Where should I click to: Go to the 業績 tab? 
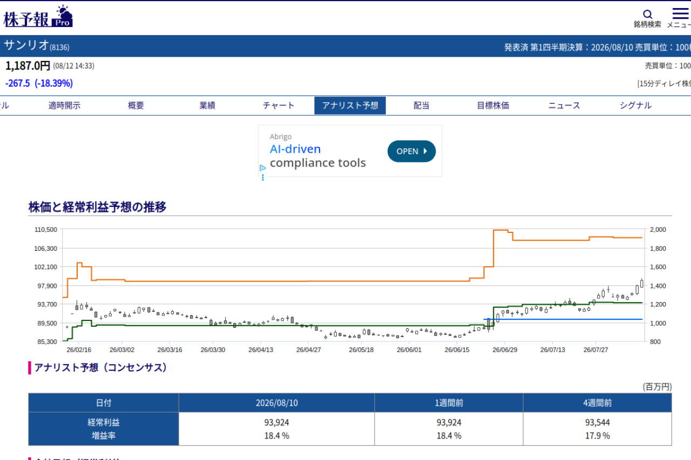pyautogui.click(x=207, y=106)
